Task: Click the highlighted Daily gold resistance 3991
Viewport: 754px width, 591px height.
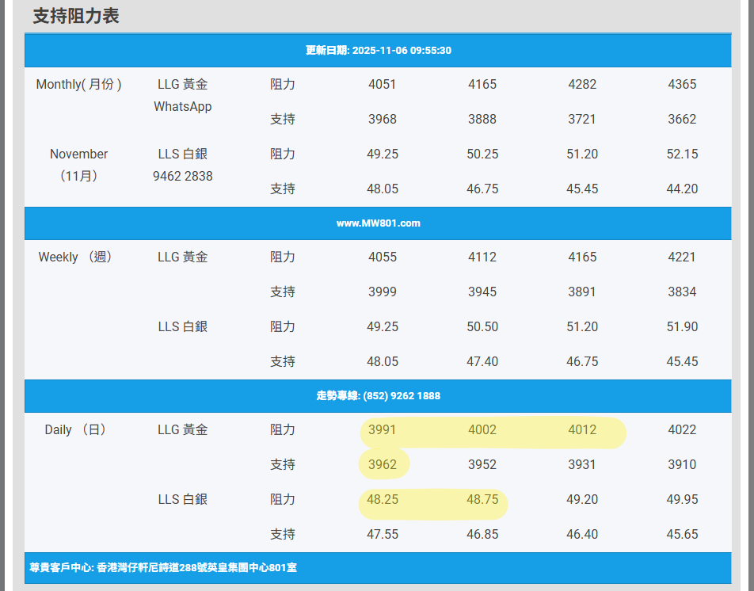Action: (x=383, y=429)
